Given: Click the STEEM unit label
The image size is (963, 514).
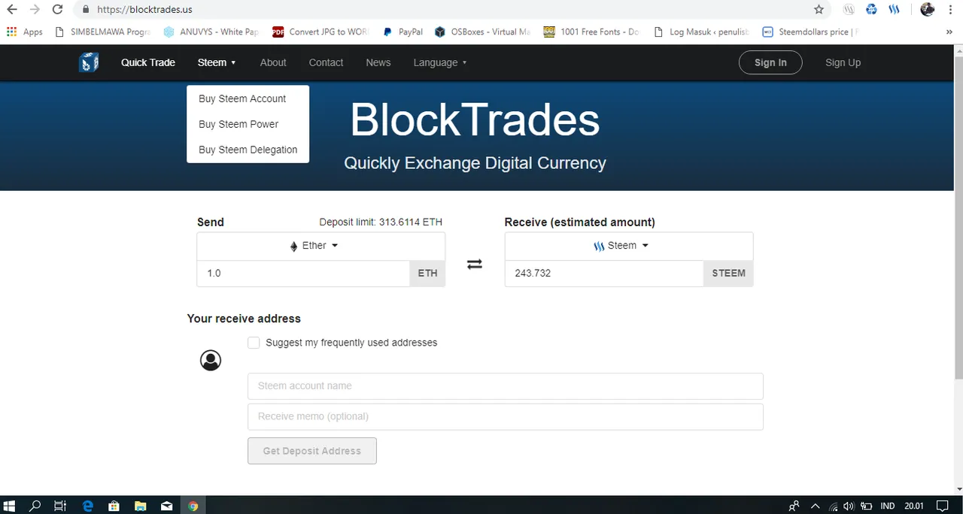Looking at the screenshot, I should click(728, 273).
